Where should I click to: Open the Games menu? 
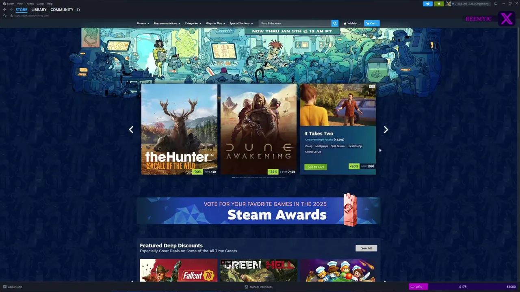point(40,4)
